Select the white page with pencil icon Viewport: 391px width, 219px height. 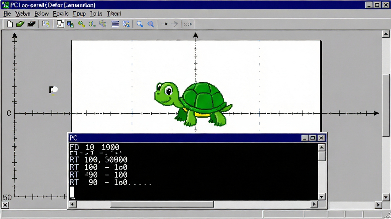[x=60, y=24]
